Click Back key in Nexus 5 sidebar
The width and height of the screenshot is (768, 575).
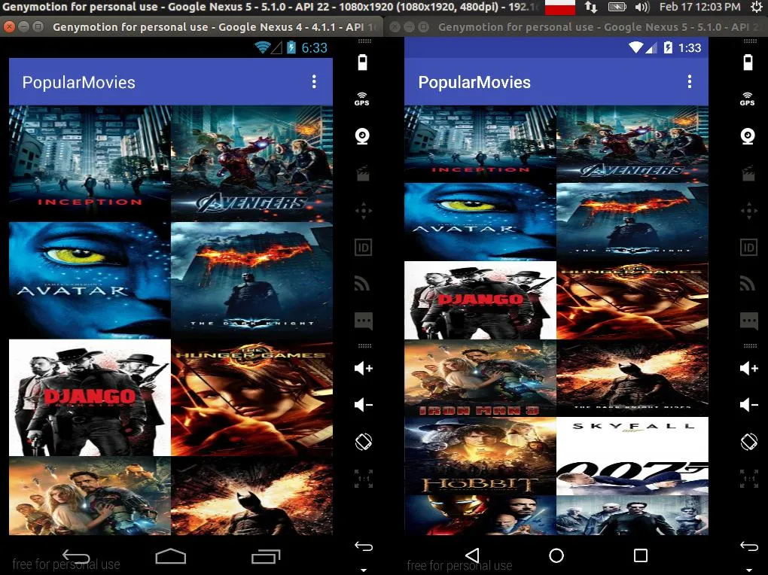click(749, 546)
